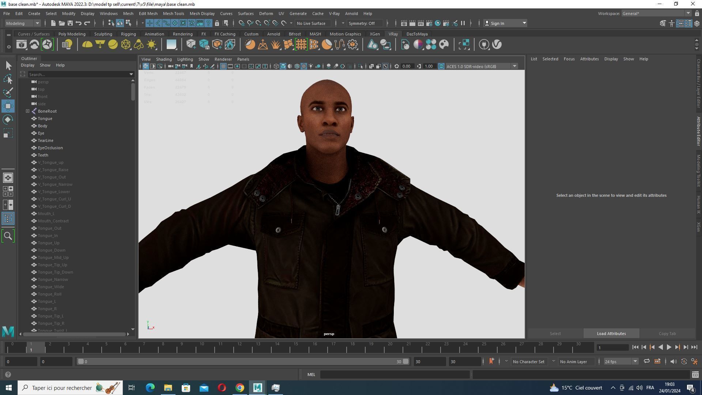Switch to the DazToMaya shelf tab
The image size is (702, 395).
pyautogui.click(x=417, y=34)
